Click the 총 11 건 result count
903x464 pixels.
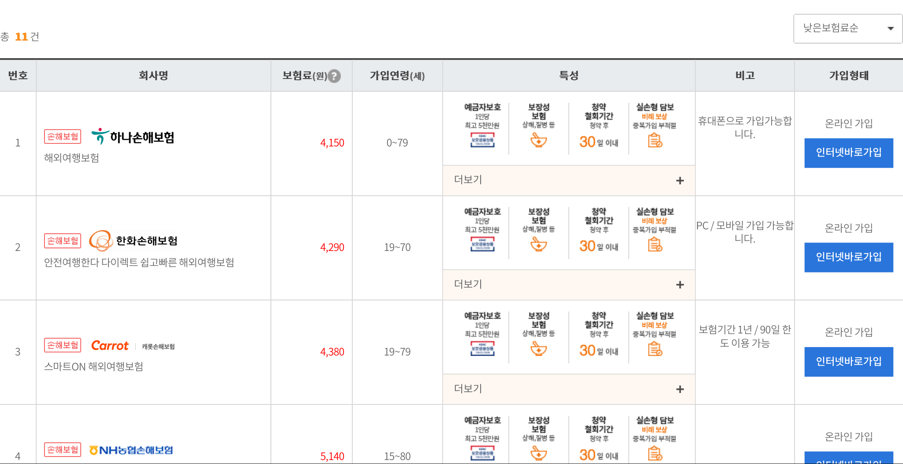tap(20, 37)
